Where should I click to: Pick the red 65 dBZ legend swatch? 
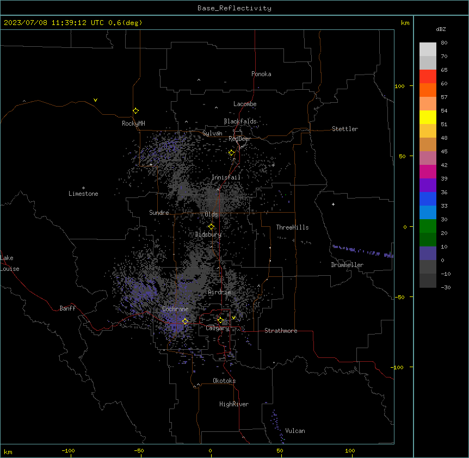pyautogui.click(x=428, y=77)
